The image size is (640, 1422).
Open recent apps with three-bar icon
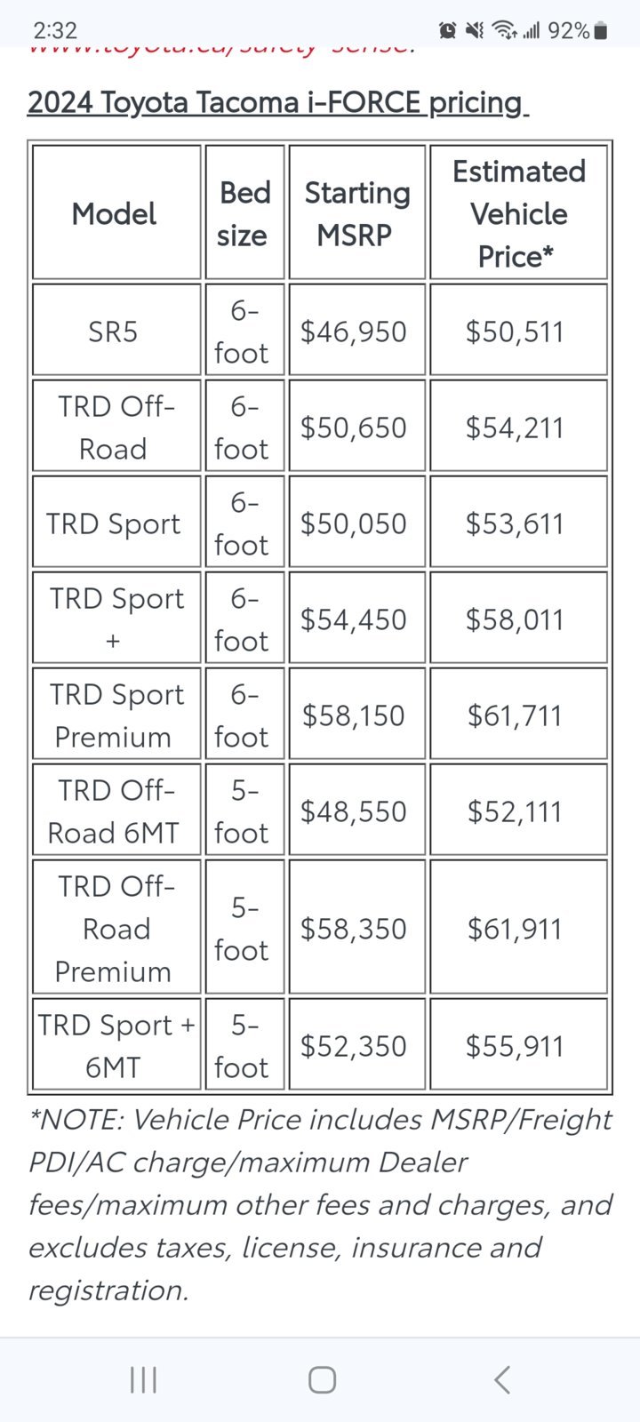[x=143, y=1380]
